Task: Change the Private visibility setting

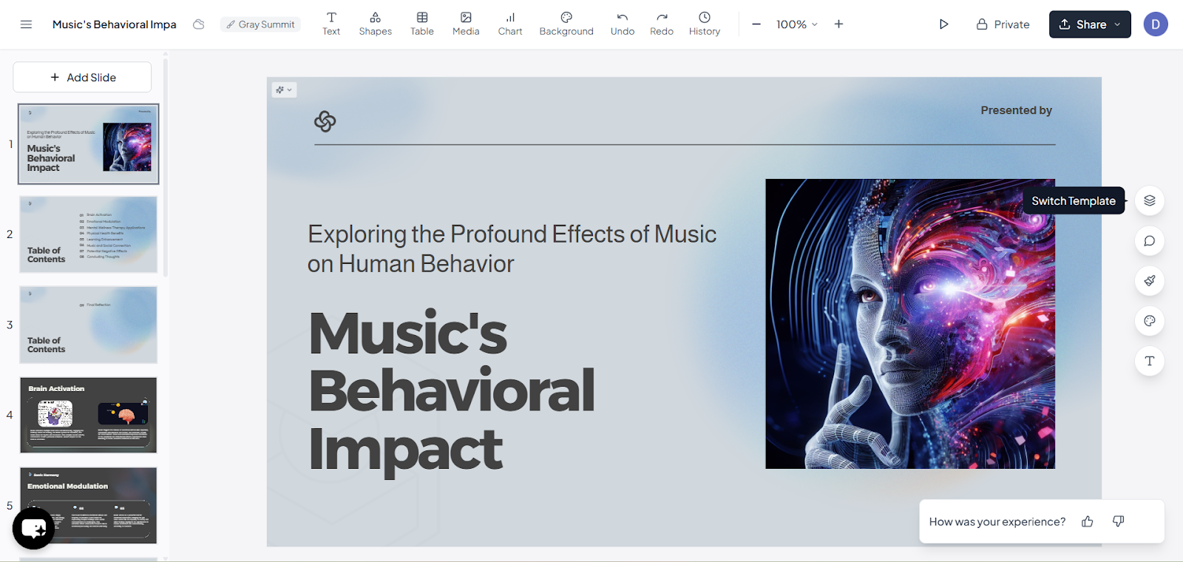Action: 1003,24
